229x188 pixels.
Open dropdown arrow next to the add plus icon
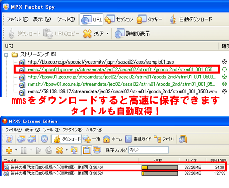click(16, 150)
